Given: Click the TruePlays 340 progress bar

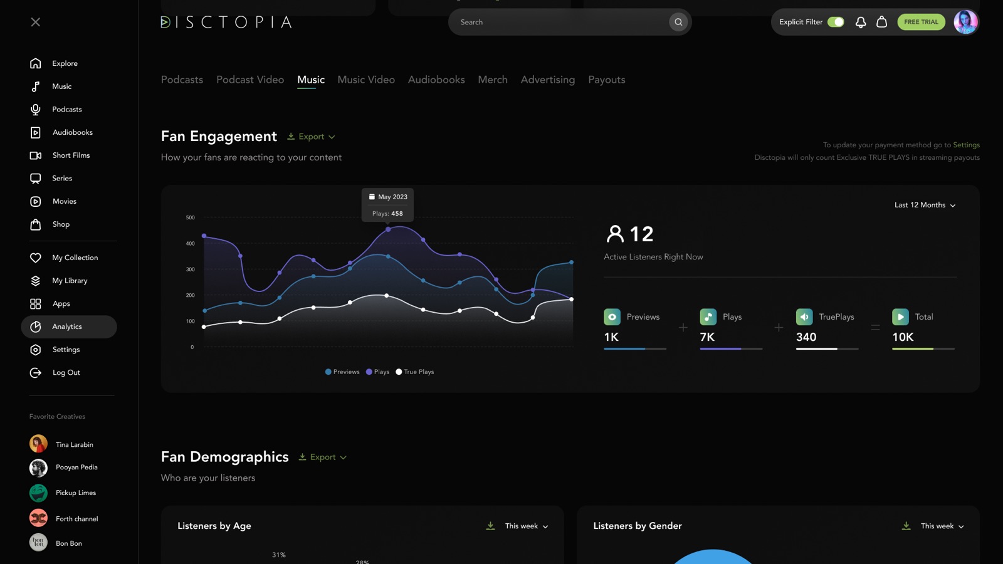Looking at the screenshot, I should (x=827, y=349).
